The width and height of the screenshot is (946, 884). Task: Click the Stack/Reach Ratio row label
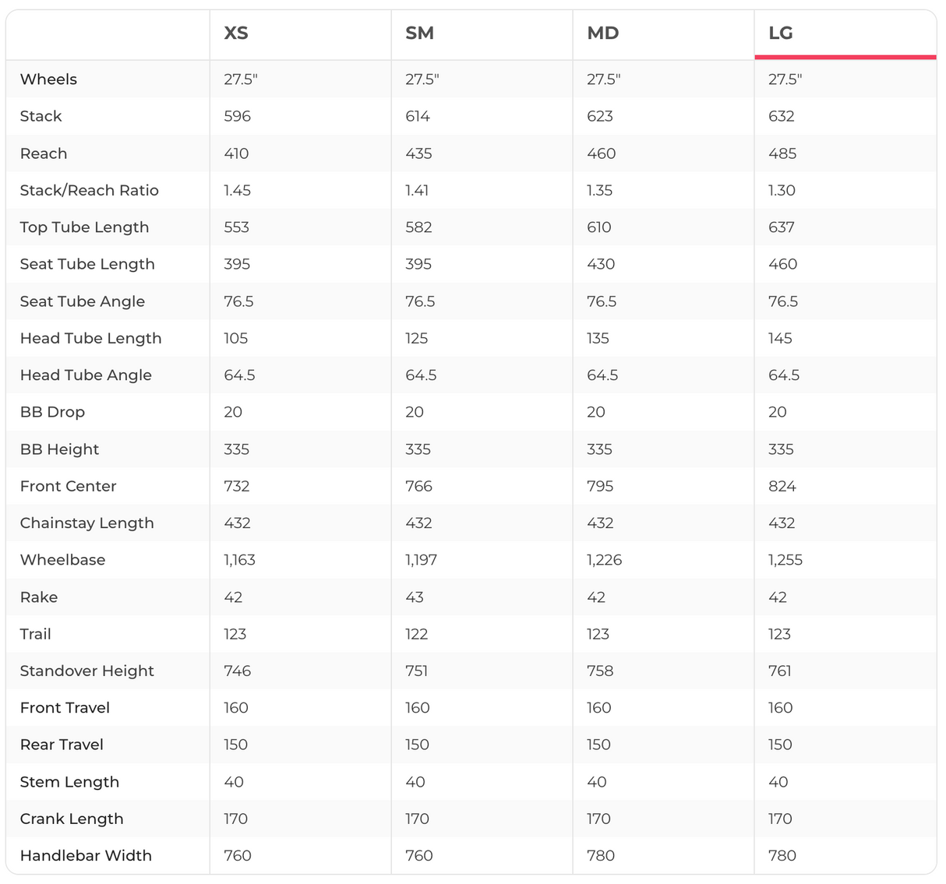[89, 190]
